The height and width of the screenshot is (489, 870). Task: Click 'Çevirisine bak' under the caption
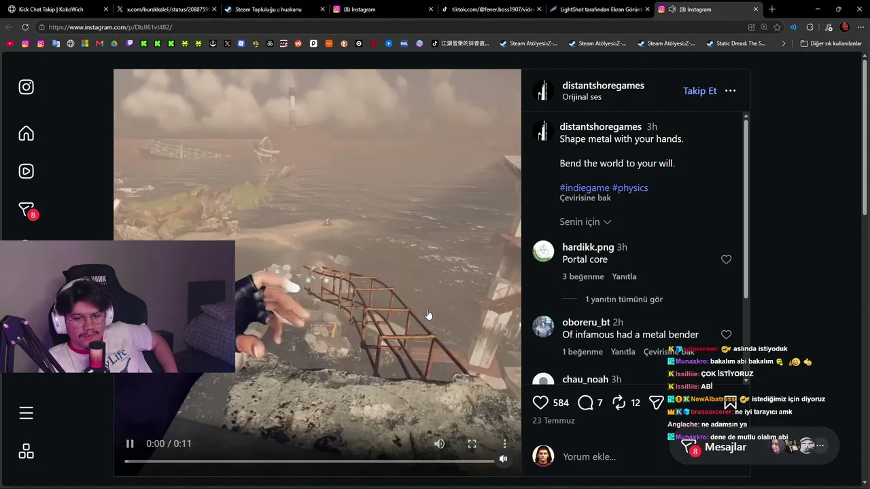tap(585, 198)
